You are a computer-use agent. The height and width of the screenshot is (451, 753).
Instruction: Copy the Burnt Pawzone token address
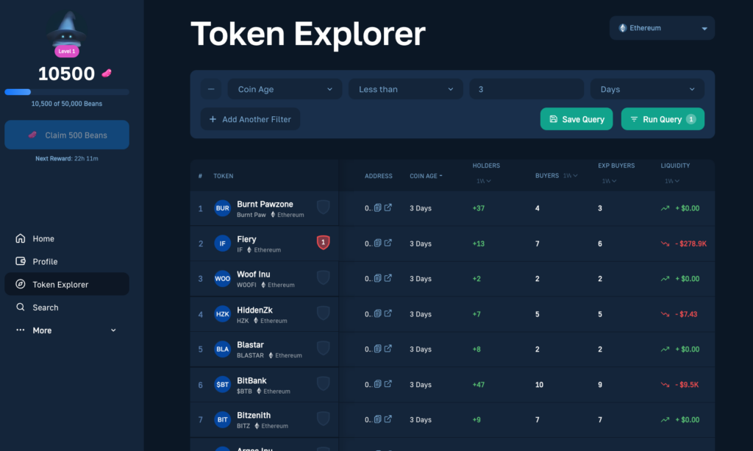coord(378,207)
